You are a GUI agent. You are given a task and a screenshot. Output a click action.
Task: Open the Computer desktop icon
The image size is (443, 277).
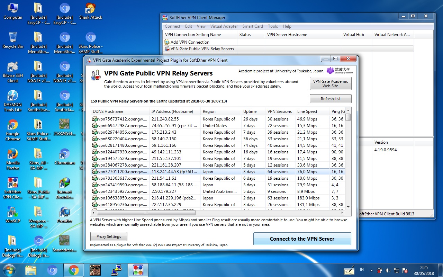[13, 11]
